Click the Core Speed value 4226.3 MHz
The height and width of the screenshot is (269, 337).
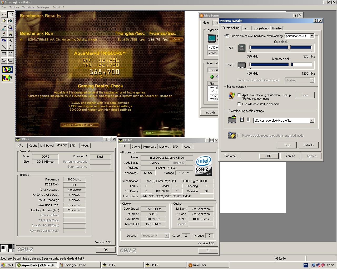click(153, 209)
